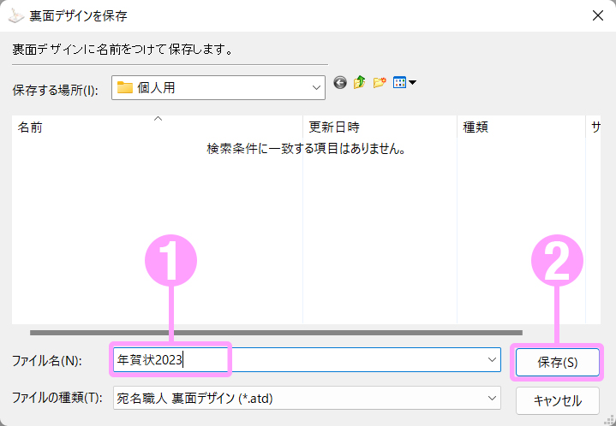
Task: Expand the ファイル名 dropdown arrow
Action: [493, 360]
